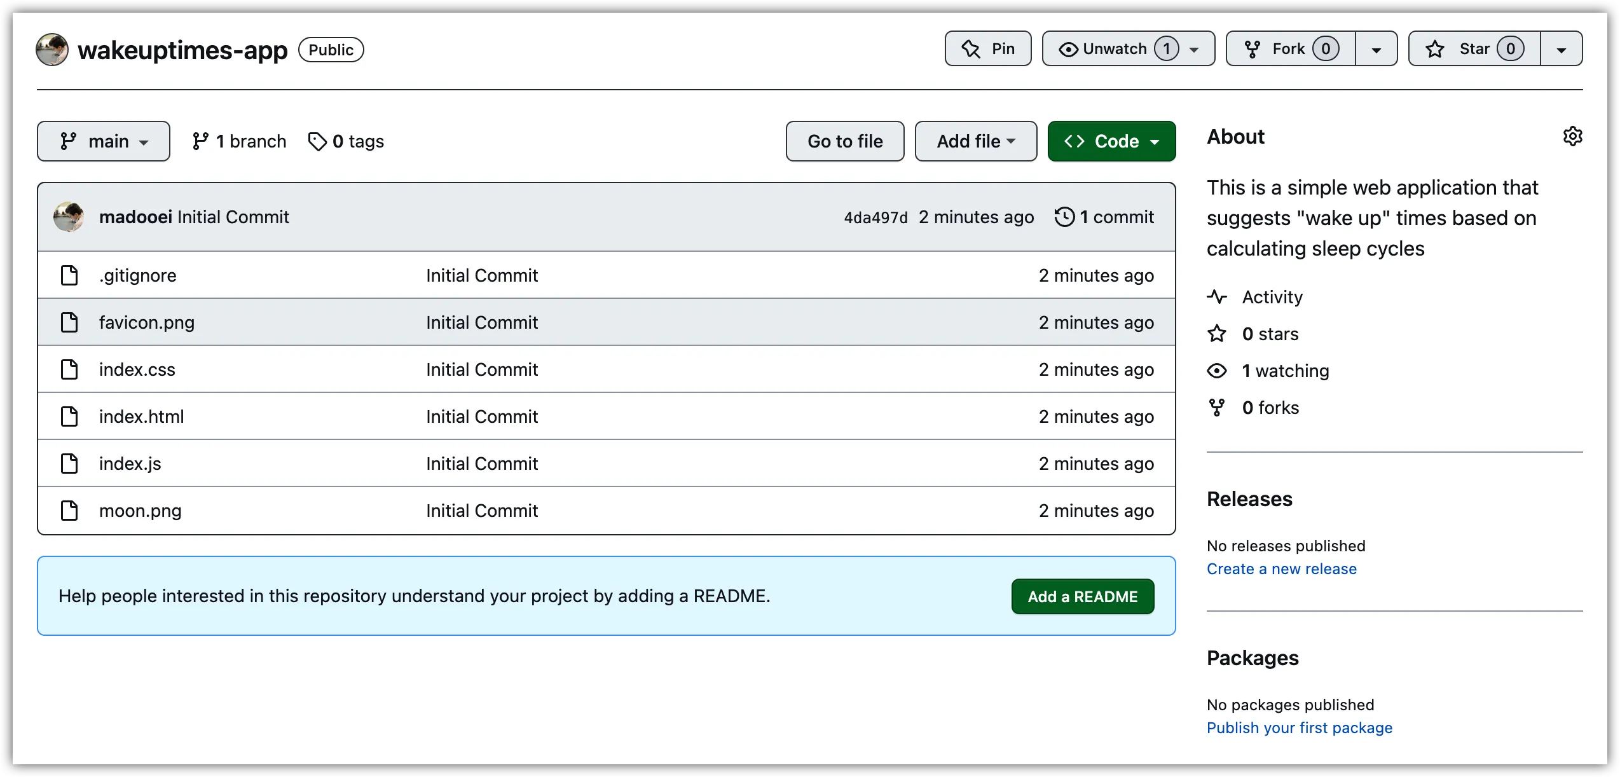1620x777 pixels.
Task: View the 0 forks link
Action: (1271, 408)
